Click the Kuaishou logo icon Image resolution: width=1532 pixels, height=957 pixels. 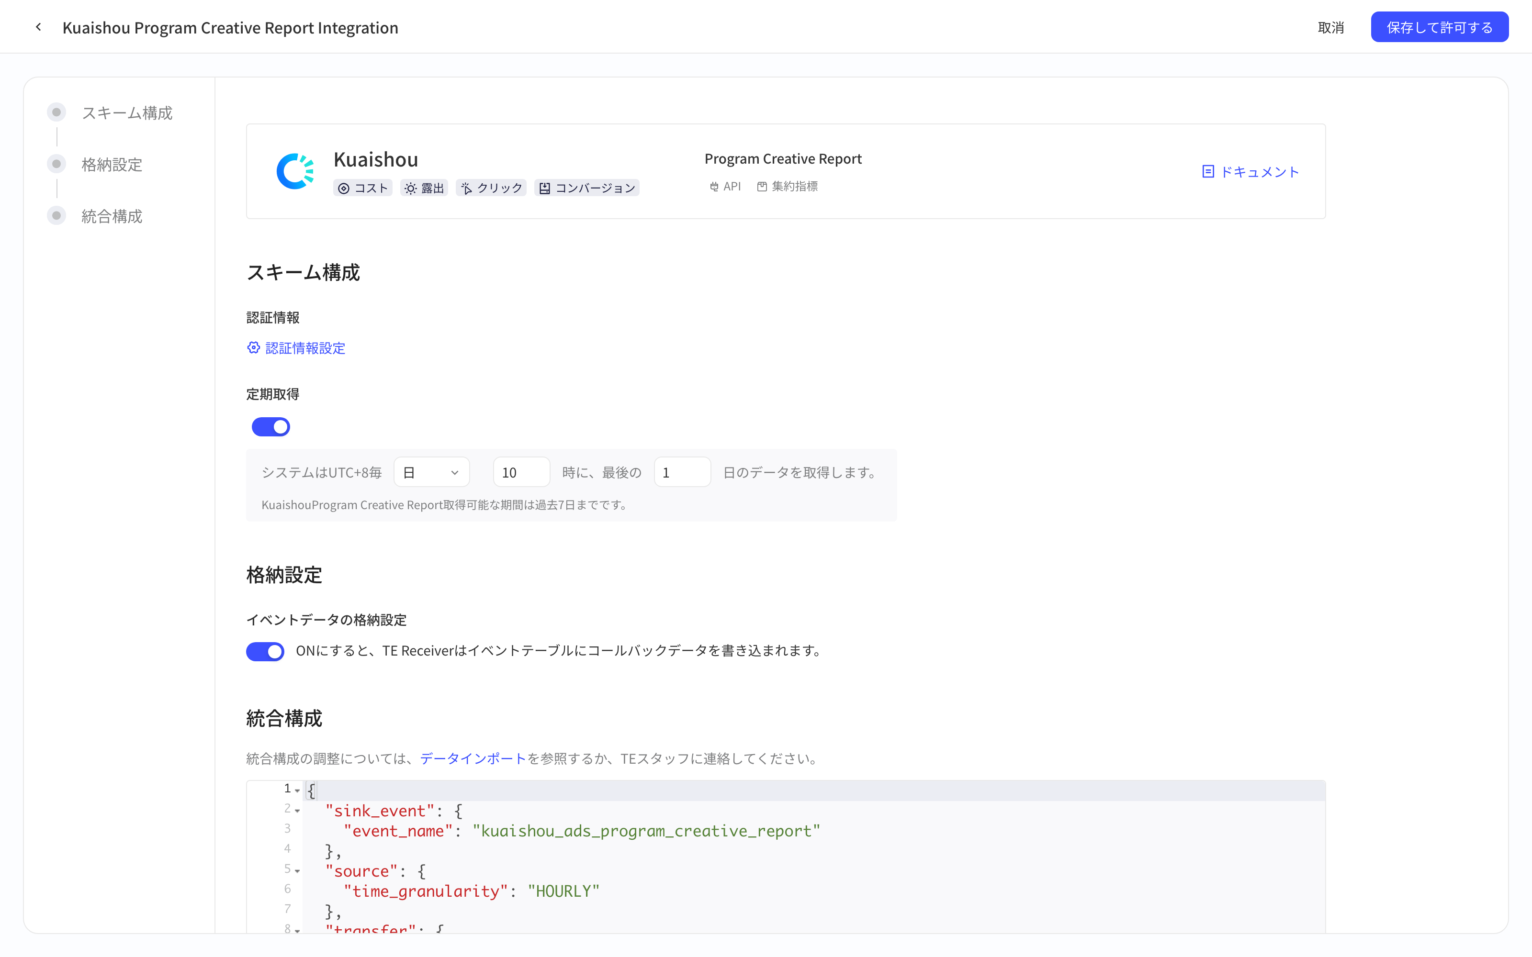pos(296,171)
